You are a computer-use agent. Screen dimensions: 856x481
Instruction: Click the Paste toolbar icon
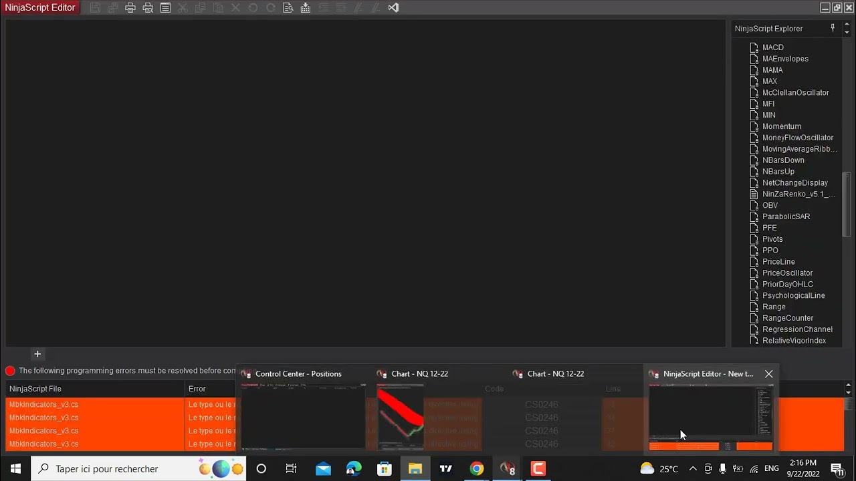point(218,8)
